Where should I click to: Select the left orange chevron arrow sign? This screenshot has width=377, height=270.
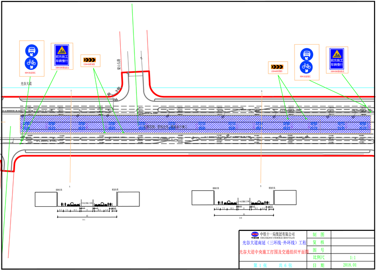90,60
